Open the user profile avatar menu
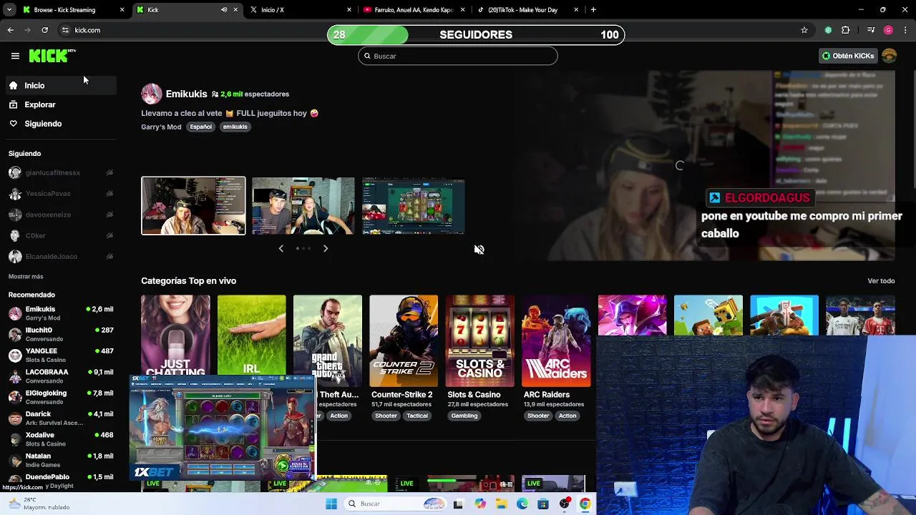Viewport: 916px width, 515px height. 889,56
